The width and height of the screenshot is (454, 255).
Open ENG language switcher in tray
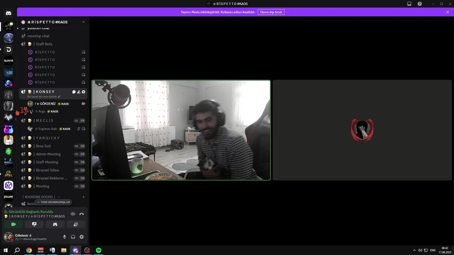click(x=433, y=250)
